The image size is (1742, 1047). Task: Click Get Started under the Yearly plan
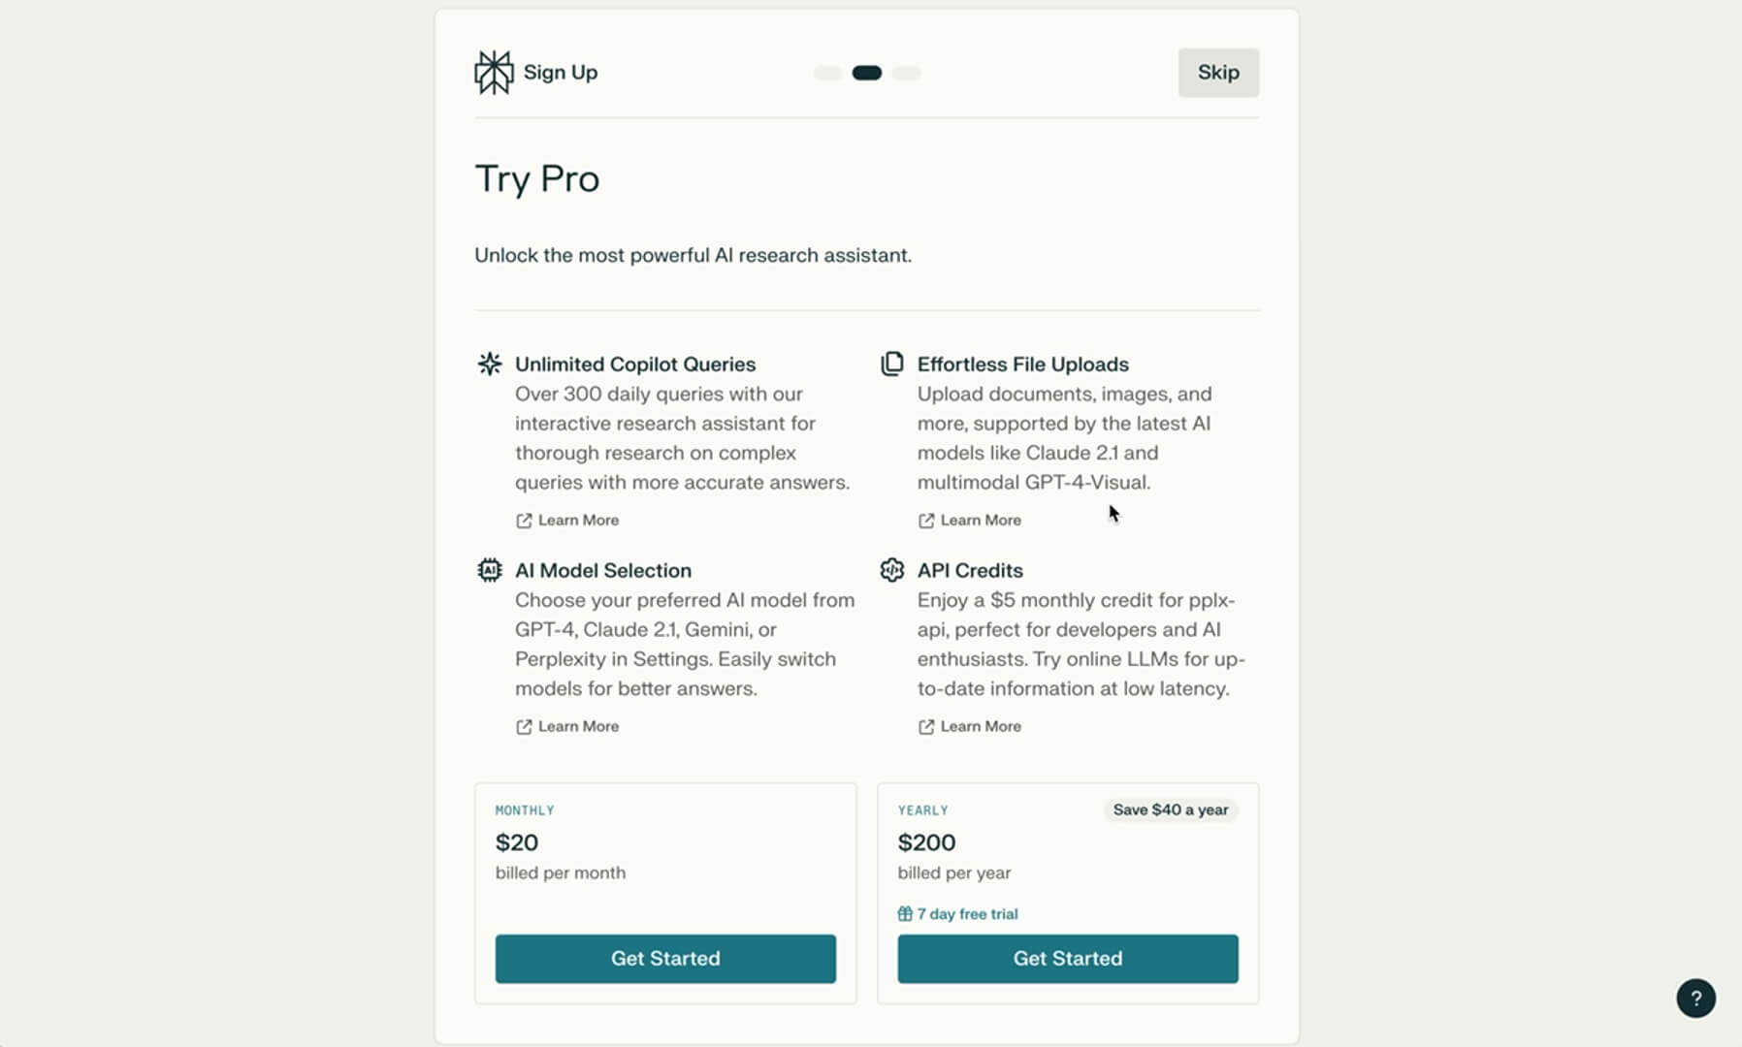pos(1068,959)
